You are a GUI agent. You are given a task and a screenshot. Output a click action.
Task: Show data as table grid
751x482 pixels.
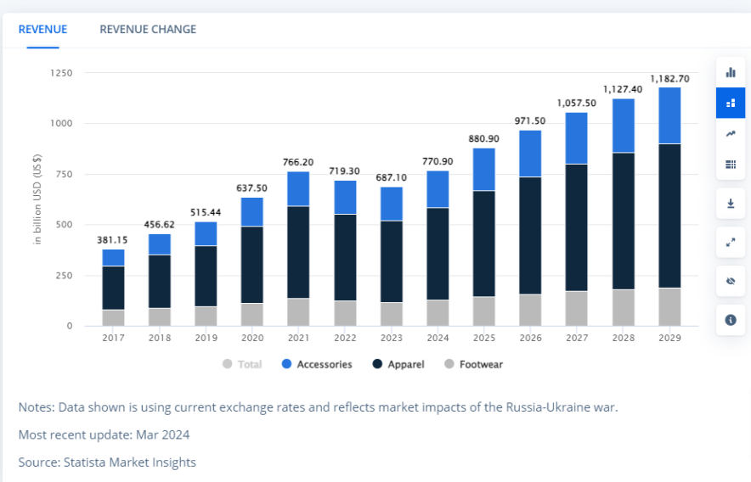[x=730, y=164]
